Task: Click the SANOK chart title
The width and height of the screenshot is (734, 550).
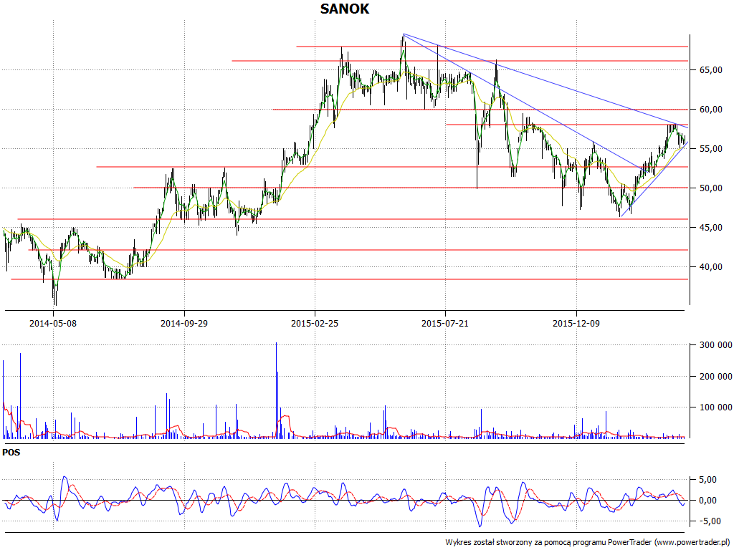Action: coord(345,9)
